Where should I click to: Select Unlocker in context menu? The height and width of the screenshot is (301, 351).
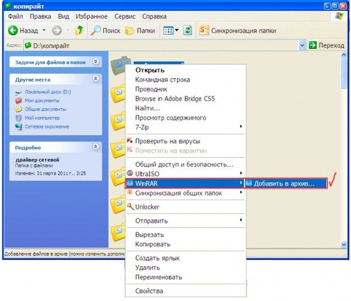click(186, 207)
